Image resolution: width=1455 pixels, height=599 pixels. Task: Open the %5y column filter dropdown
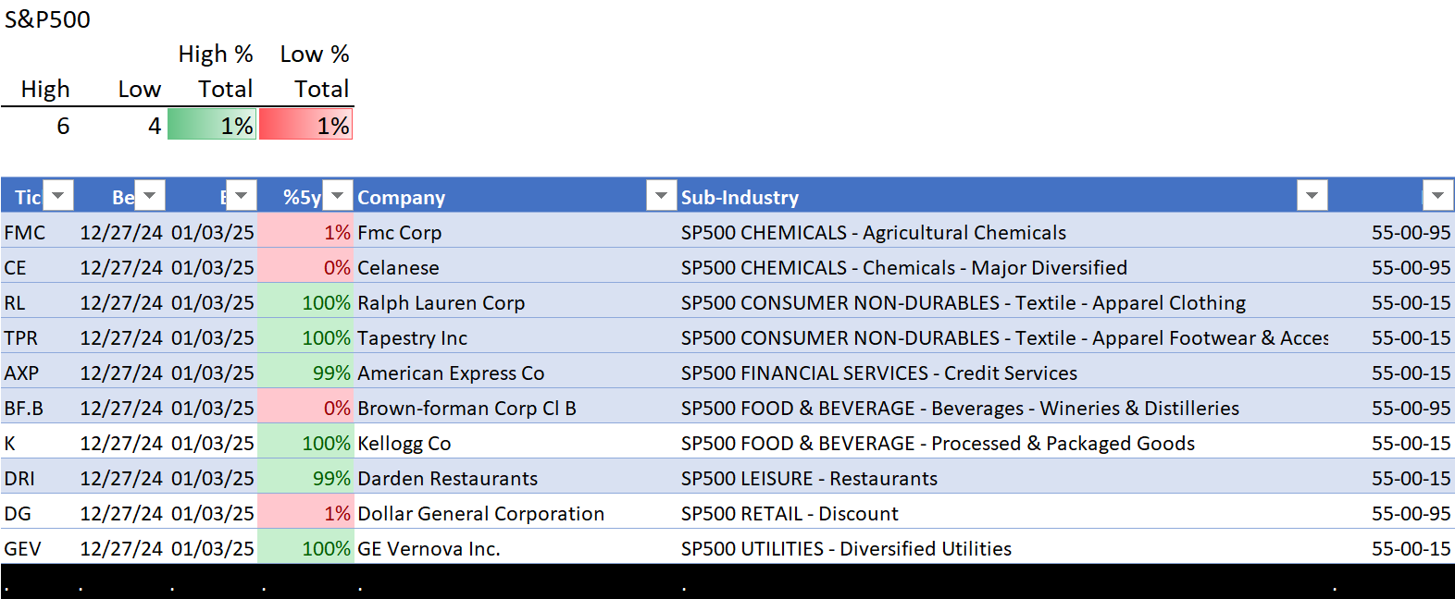point(338,196)
